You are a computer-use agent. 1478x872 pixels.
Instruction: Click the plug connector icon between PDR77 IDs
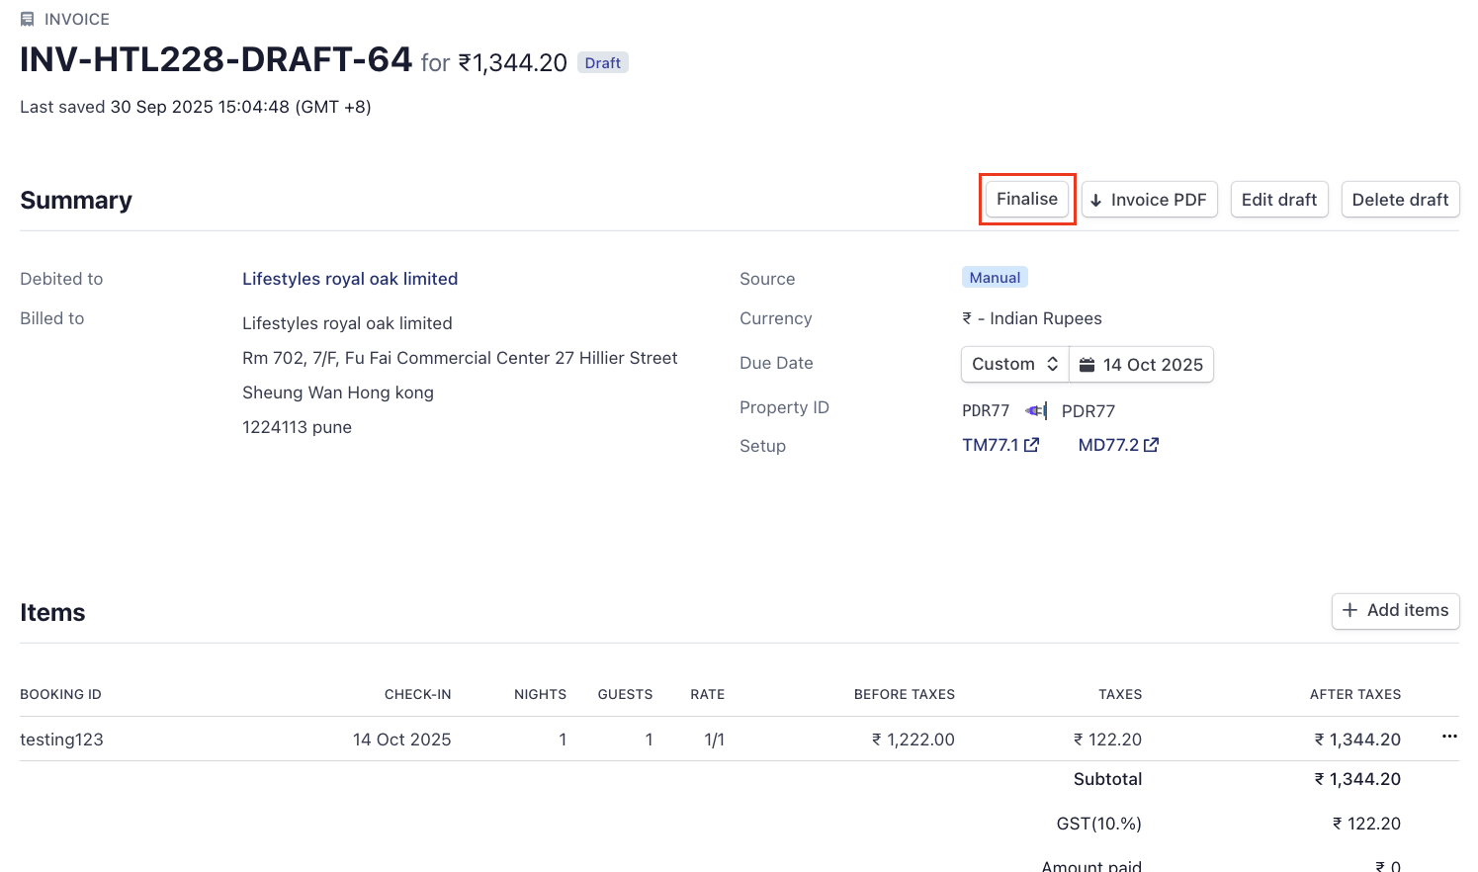click(1035, 411)
